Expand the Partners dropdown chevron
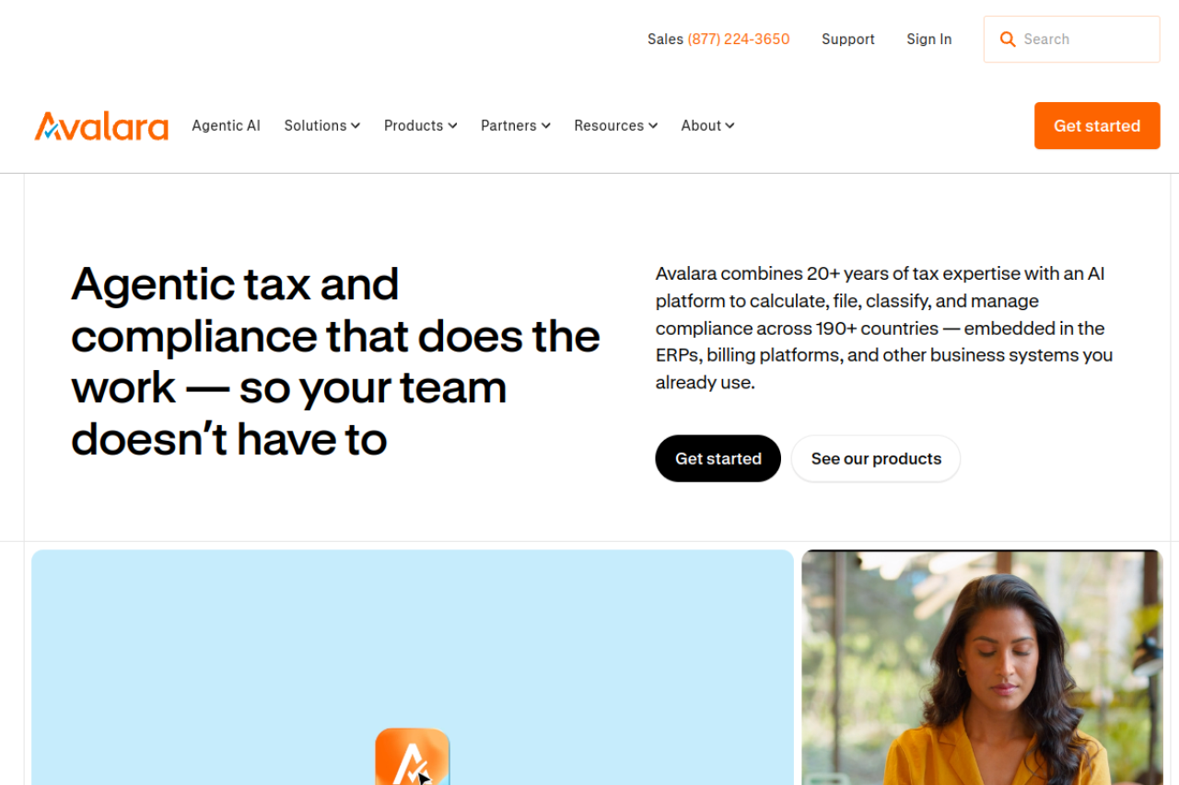Screen dimensions: 1179x785 (545, 126)
